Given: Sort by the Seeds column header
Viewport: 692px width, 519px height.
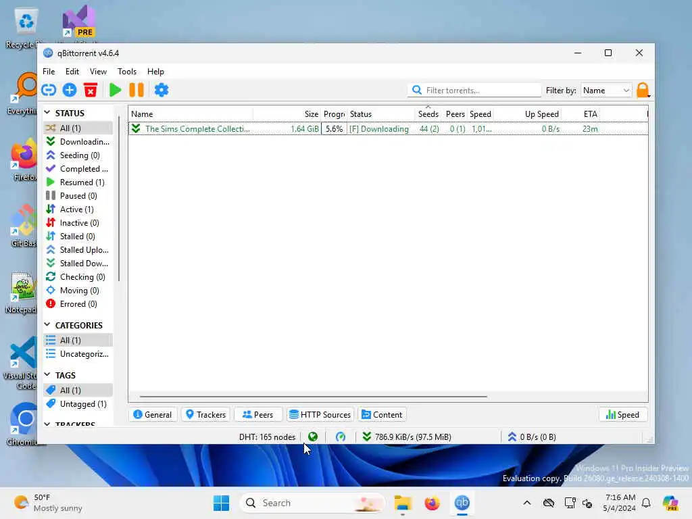Looking at the screenshot, I should coord(428,114).
